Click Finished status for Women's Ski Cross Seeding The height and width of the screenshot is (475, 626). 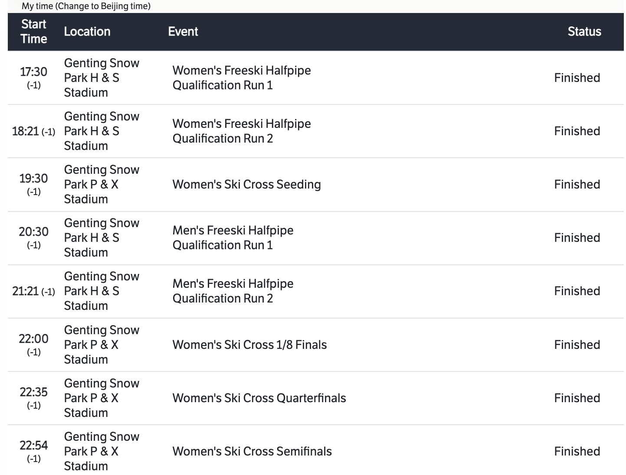click(x=577, y=185)
